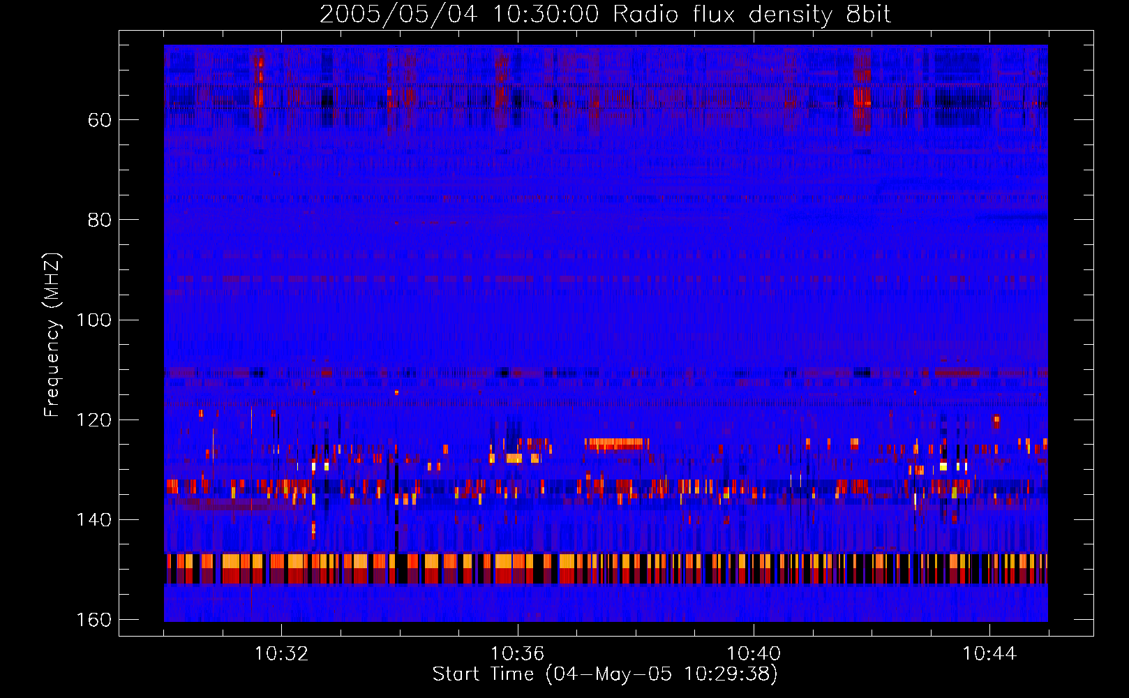Click the 'Frequency (MHZ)' axis label

(x=52, y=335)
